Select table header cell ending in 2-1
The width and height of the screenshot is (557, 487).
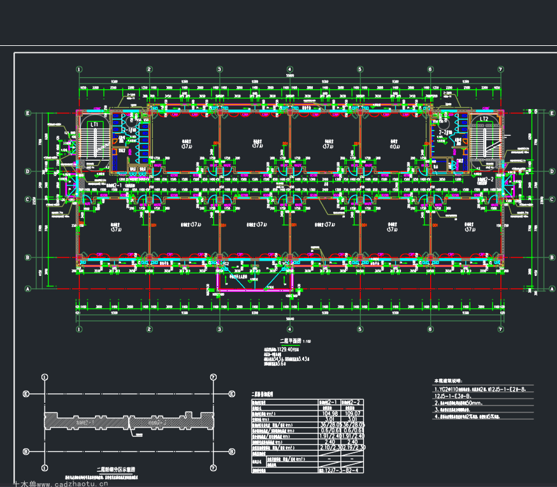[x=329, y=402]
